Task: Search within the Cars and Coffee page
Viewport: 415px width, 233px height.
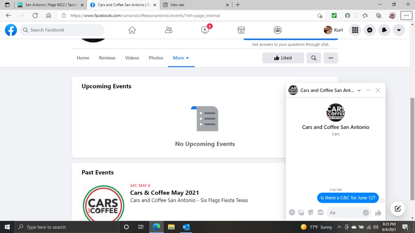Action: [x=314, y=58]
